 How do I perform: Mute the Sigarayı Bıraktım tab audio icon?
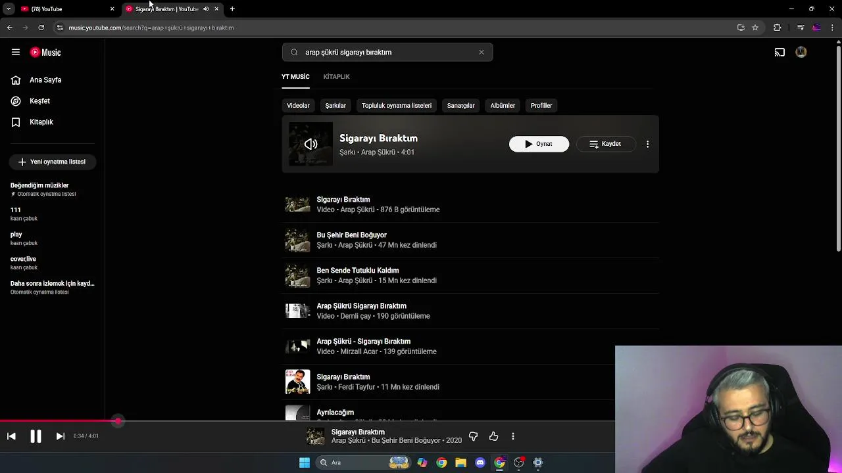(206, 9)
